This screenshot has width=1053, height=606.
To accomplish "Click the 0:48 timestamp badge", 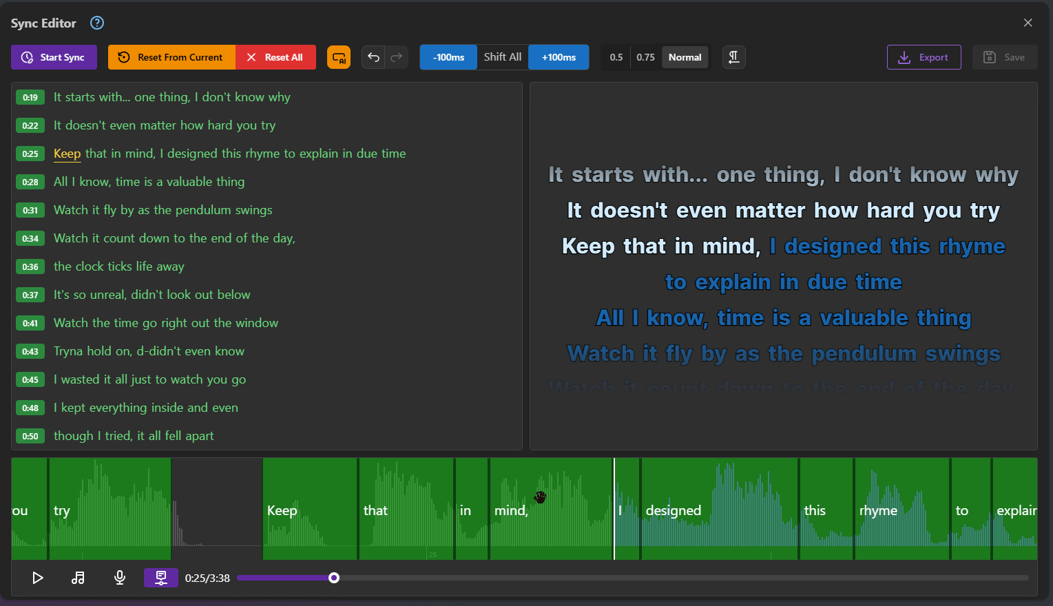I will (x=30, y=408).
